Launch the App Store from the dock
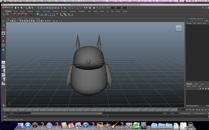 pyautogui.click(x=28, y=125)
